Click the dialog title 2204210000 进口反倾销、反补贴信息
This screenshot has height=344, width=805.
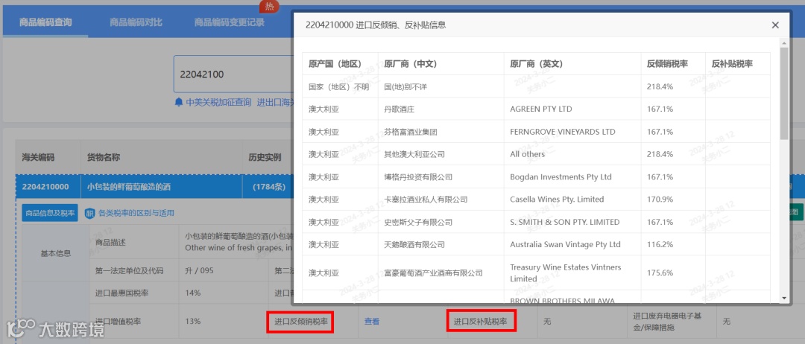pos(376,25)
